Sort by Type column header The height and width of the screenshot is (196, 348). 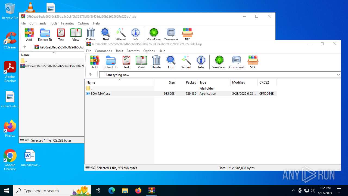click(214, 82)
